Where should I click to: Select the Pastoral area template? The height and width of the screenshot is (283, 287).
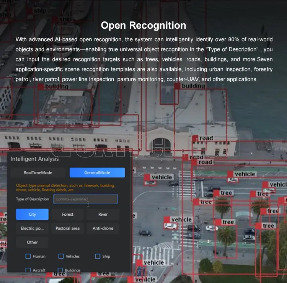point(67,228)
